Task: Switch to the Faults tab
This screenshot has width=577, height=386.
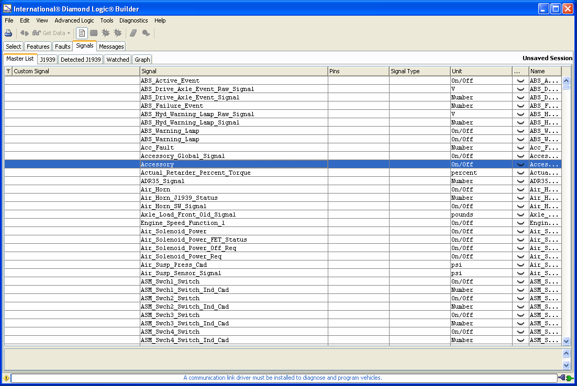Action: click(62, 47)
